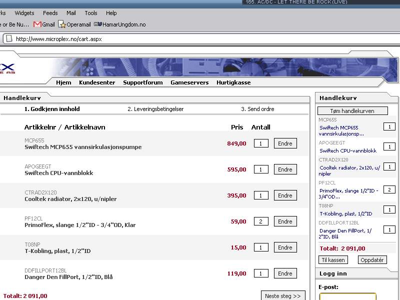
Task: Click the Totalt: 2 091,00 text below main list
Action: coord(25,296)
